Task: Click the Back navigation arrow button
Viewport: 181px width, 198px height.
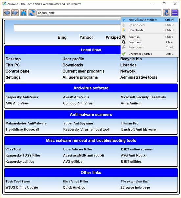Action: [x=7, y=13]
